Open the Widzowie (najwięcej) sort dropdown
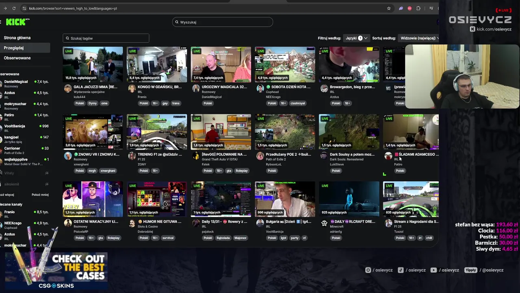The height and width of the screenshot is (293, 520). pos(418,38)
